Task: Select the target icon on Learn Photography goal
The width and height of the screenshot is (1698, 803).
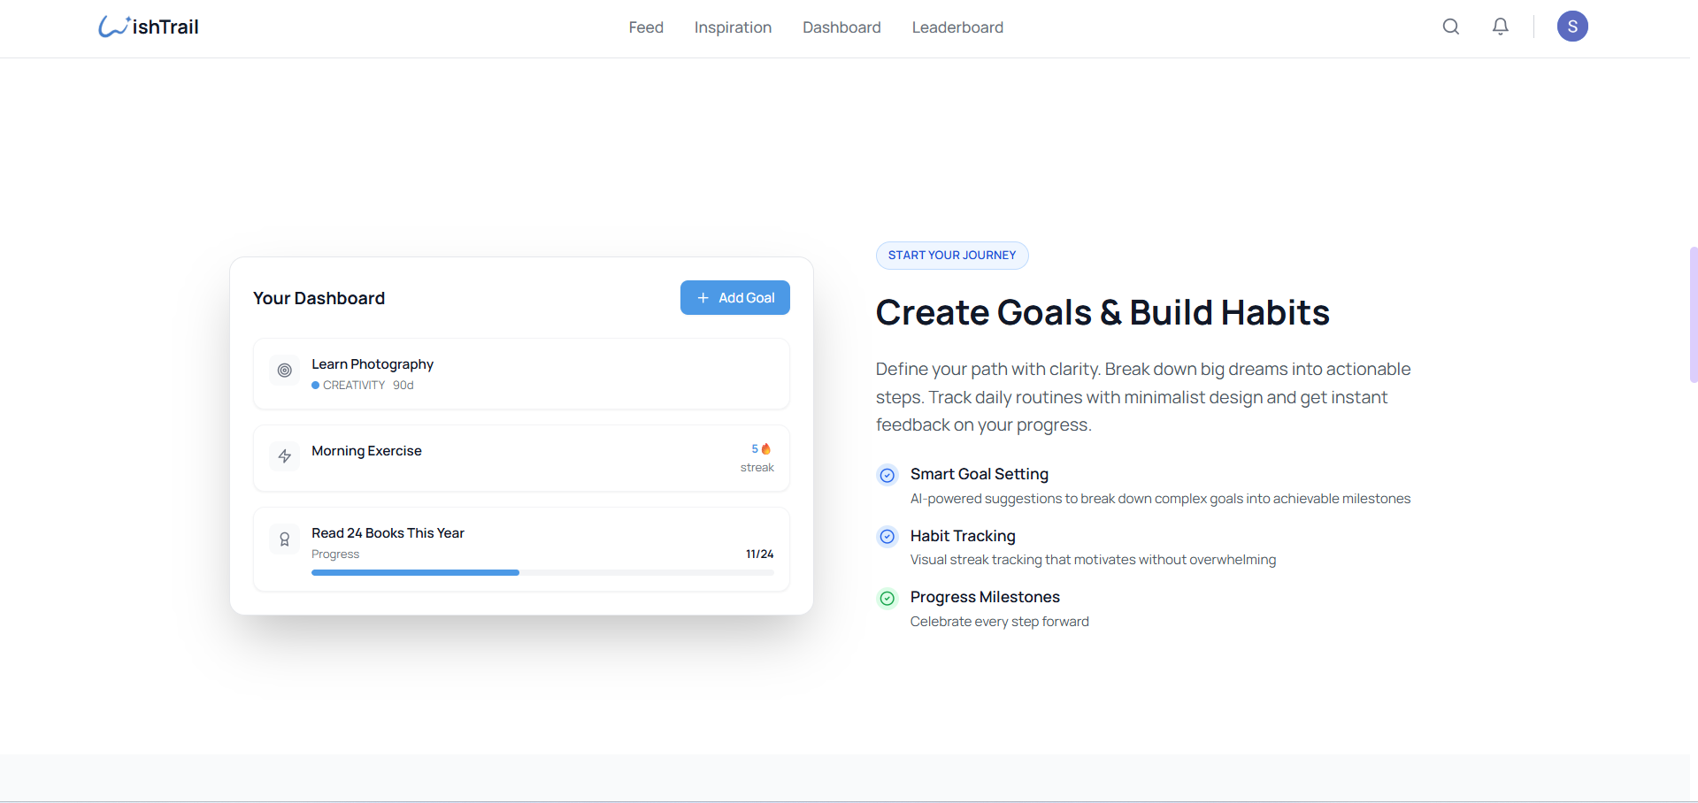Action: coord(284,371)
